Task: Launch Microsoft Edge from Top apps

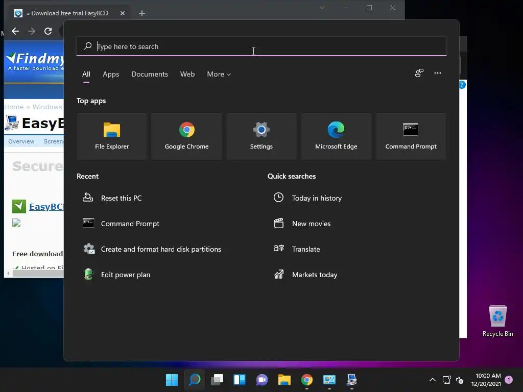Action: tap(336, 136)
